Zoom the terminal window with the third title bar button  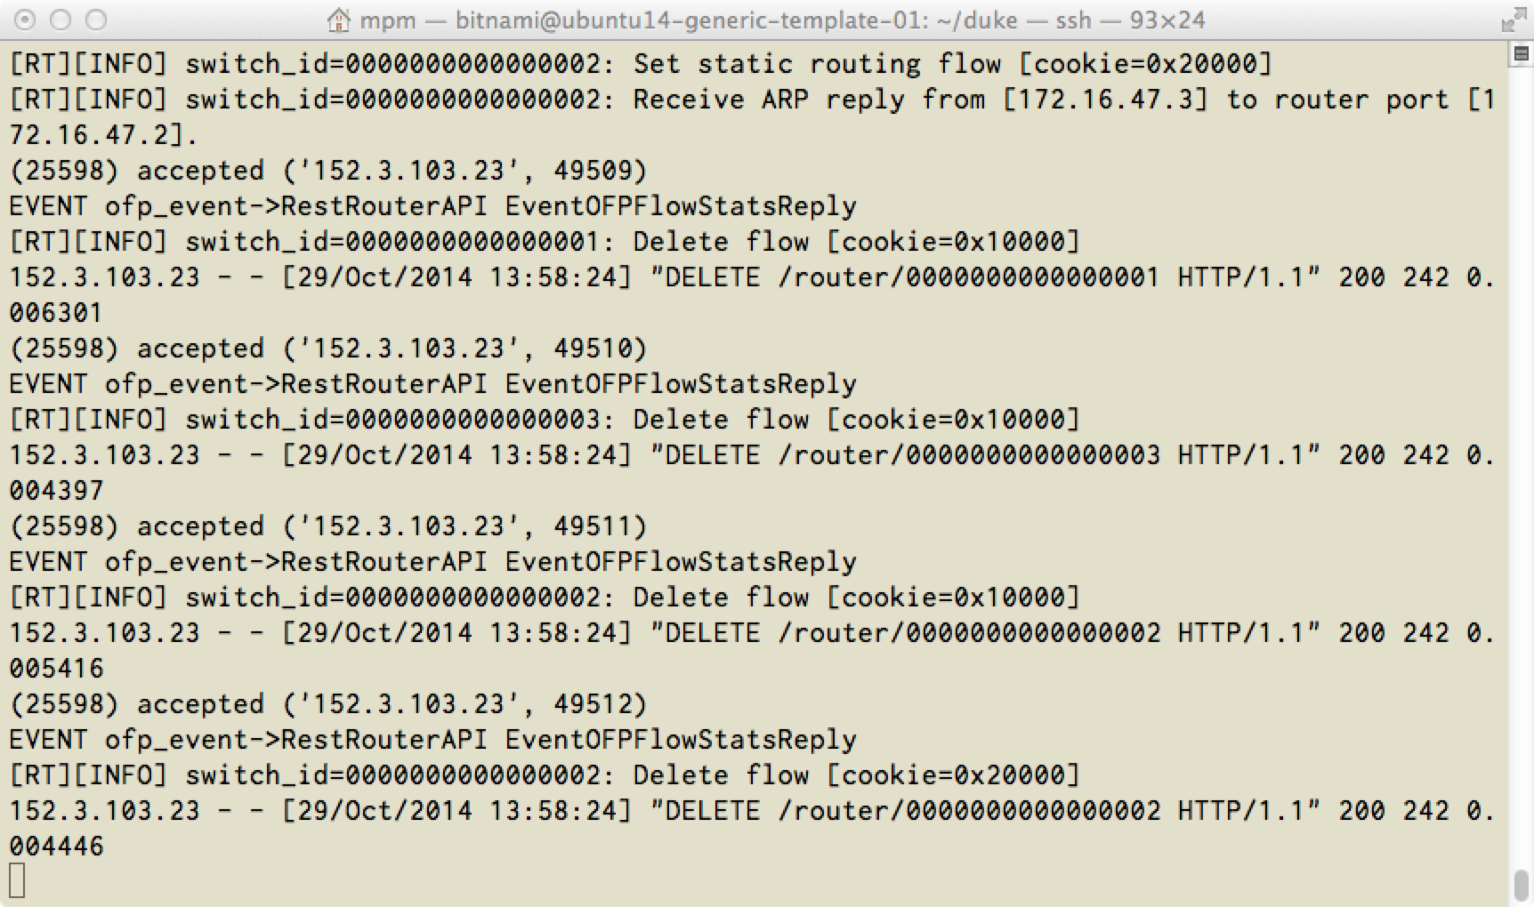tap(96, 20)
